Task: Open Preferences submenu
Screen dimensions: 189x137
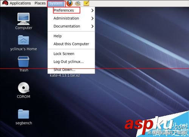Action: 71,10
